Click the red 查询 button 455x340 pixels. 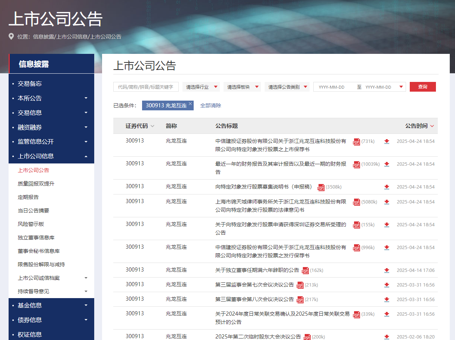pos(422,87)
